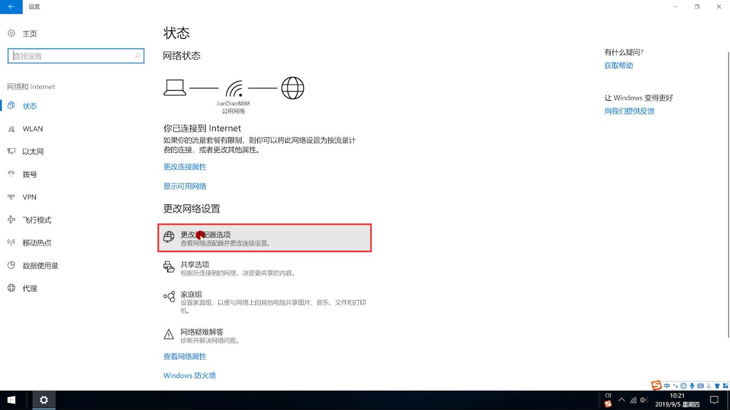Select the 数据使用量 pie chart icon
This screenshot has height=410, width=730.
(11, 265)
